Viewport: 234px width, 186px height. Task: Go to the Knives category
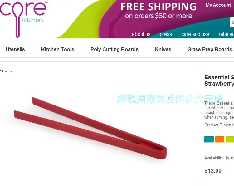(x=163, y=49)
